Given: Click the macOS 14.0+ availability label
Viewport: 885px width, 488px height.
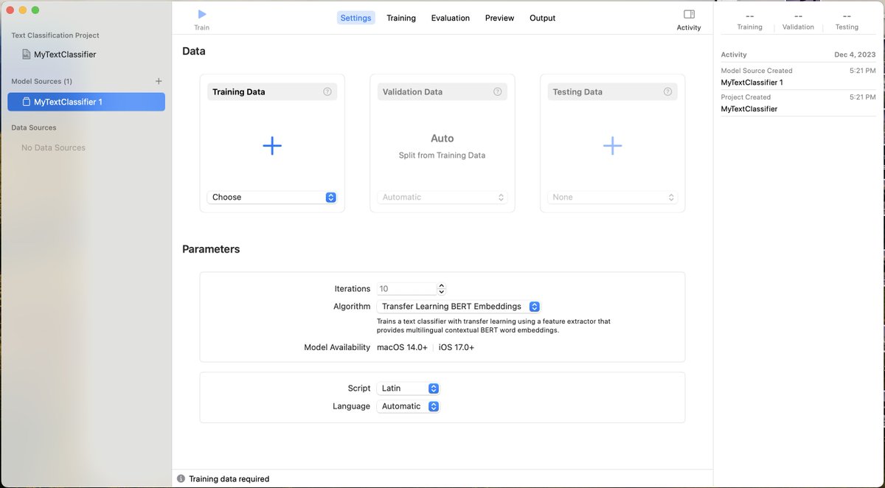Looking at the screenshot, I should tap(402, 347).
